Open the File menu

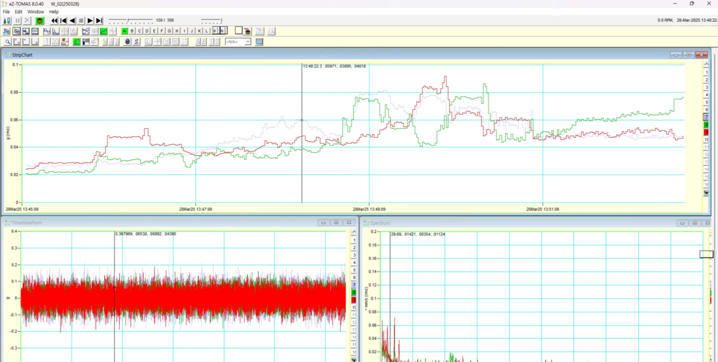point(6,11)
